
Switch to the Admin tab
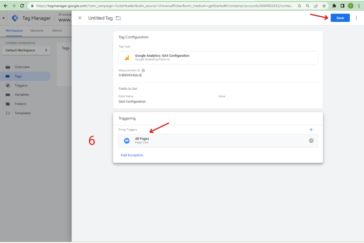[x=57, y=31]
